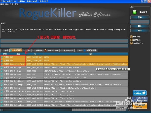
Task: Sort by the 根 column header
Action: [35, 54]
